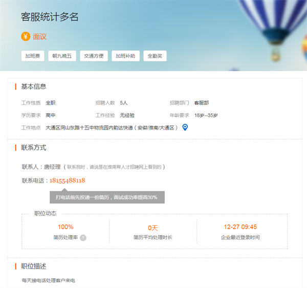Click the 5人 recruitment count value
307x288 pixels.
pos(123,103)
